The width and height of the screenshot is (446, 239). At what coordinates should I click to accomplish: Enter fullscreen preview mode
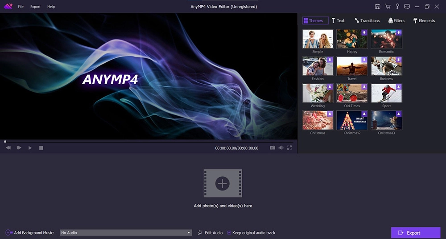pyautogui.click(x=289, y=148)
